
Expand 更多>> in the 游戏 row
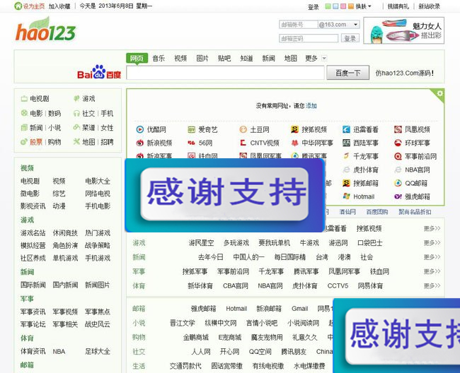[432, 243]
